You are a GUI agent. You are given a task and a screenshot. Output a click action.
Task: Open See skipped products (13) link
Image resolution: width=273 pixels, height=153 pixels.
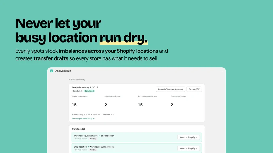pyautogui.click(x=83, y=119)
